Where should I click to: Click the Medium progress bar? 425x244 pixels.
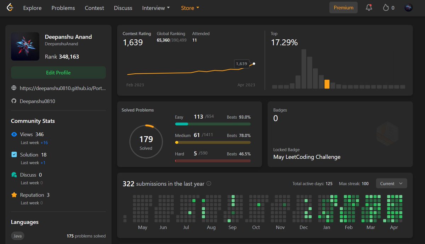pos(213,142)
